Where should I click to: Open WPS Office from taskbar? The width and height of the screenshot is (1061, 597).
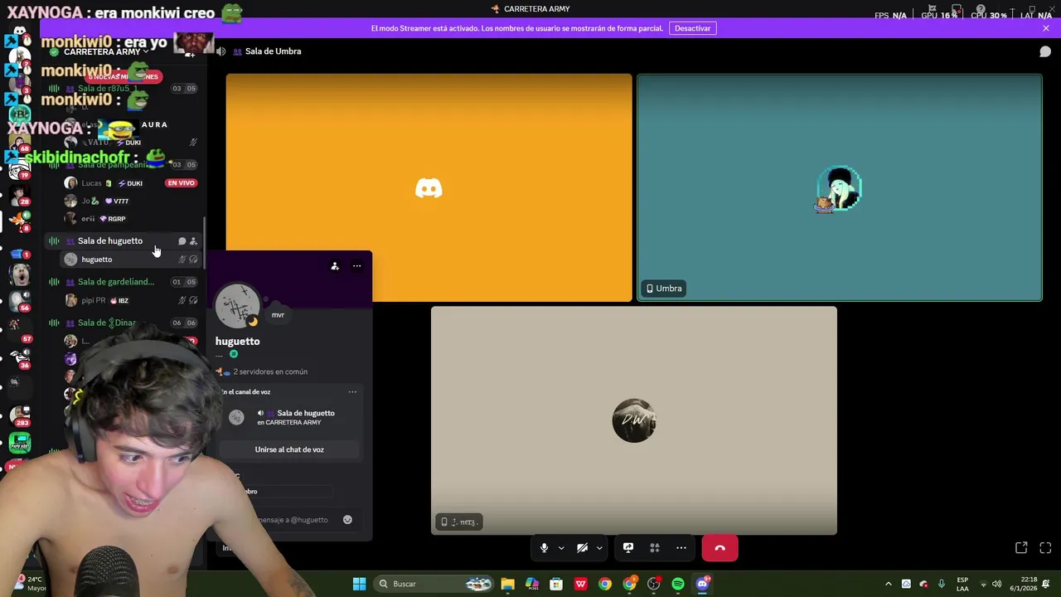[x=580, y=584]
